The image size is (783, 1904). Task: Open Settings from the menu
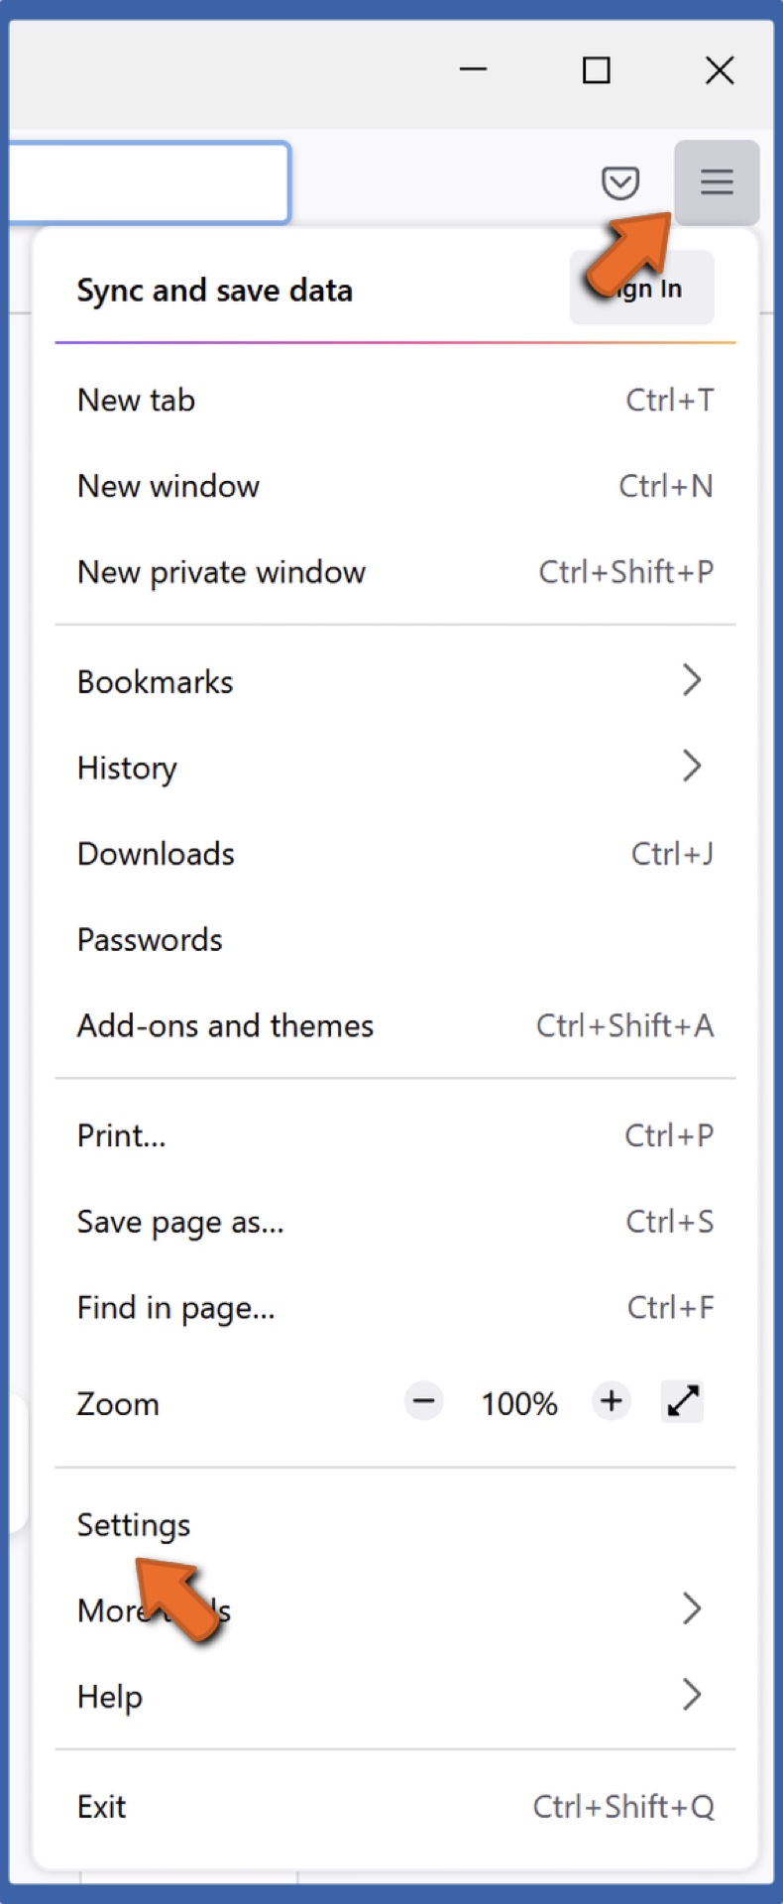[133, 1524]
